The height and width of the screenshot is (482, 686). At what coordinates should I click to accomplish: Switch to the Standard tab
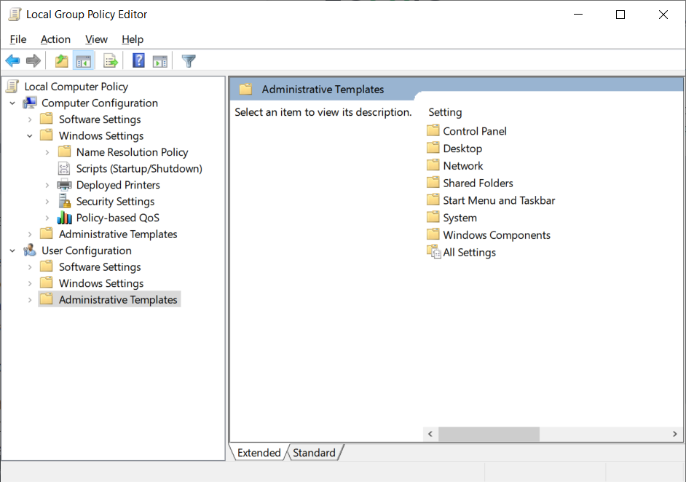pyautogui.click(x=314, y=453)
